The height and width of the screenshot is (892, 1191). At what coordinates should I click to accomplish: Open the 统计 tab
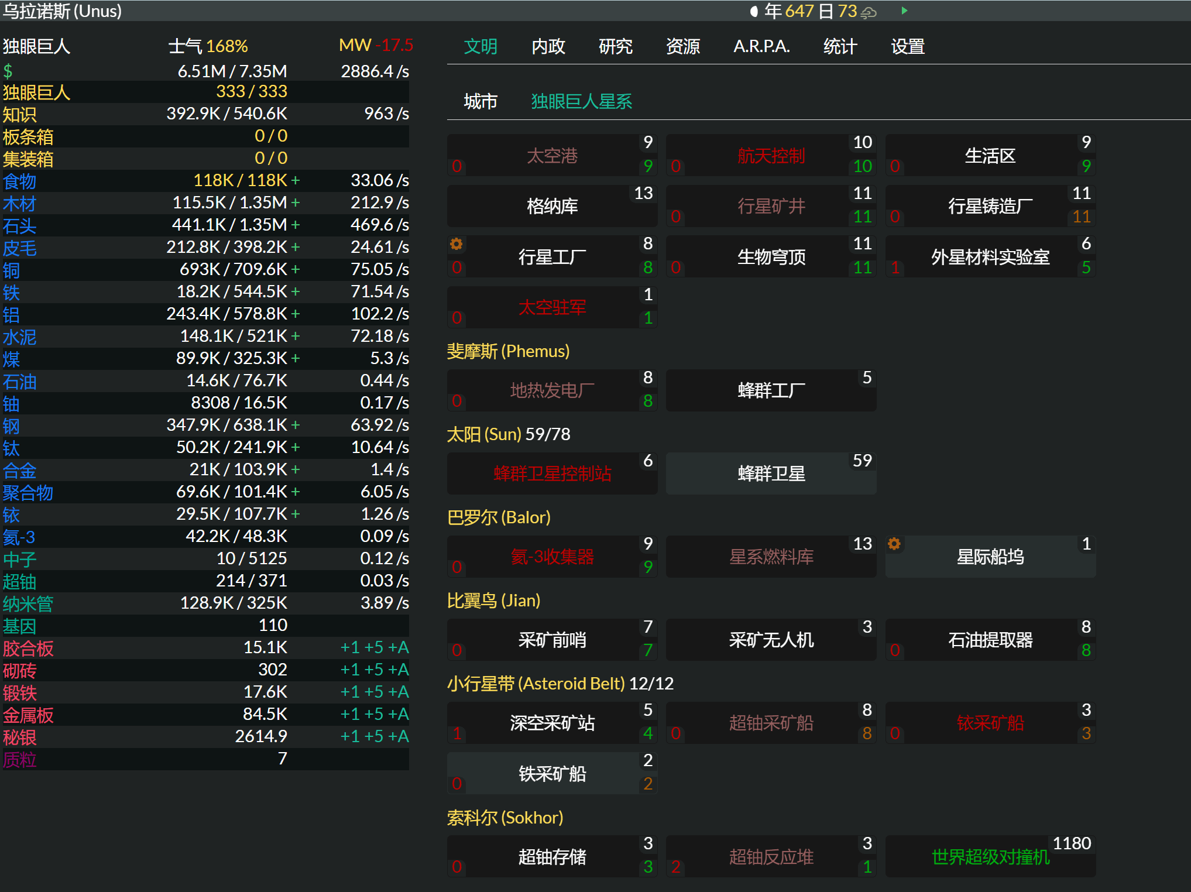[x=840, y=46]
